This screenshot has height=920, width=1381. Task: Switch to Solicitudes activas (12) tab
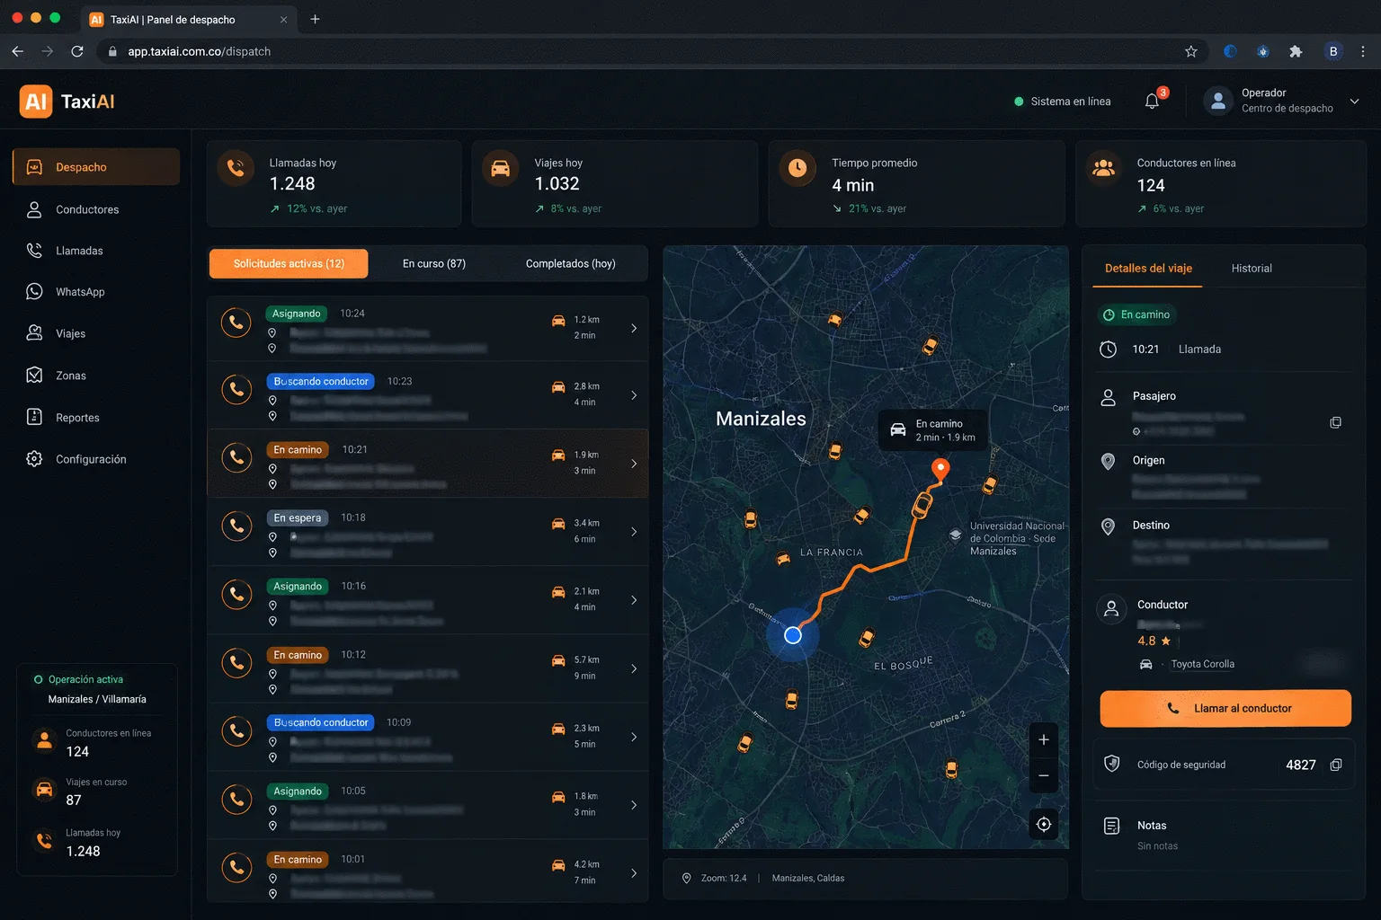(289, 263)
